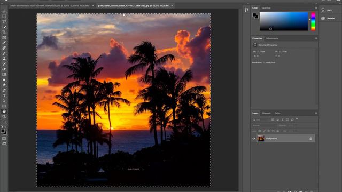Select the Type tool
This screenshot has width=342, height=192.
point(4,95)
